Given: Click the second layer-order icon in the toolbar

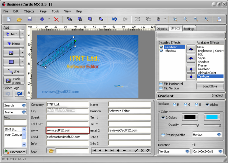Looking at the screenshot, I should point(80,19).
